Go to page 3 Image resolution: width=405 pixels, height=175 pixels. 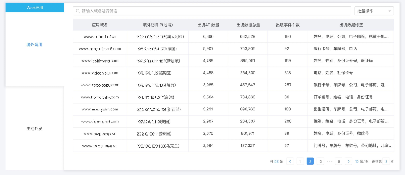coord(320,161)
